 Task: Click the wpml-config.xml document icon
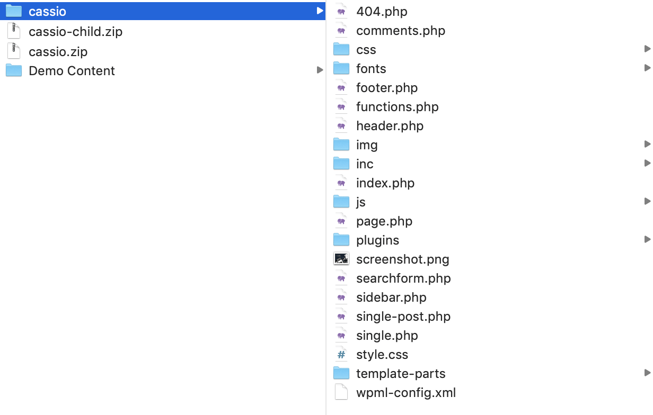341,392
